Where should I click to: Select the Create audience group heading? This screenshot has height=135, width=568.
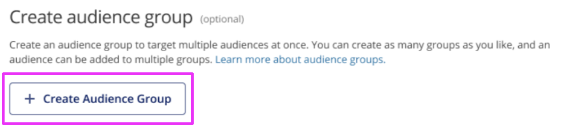tap(101, 18)
